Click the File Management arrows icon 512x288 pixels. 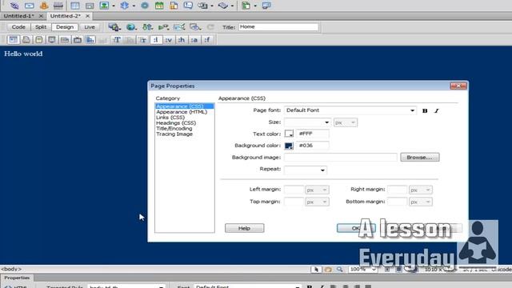[147, 27]
